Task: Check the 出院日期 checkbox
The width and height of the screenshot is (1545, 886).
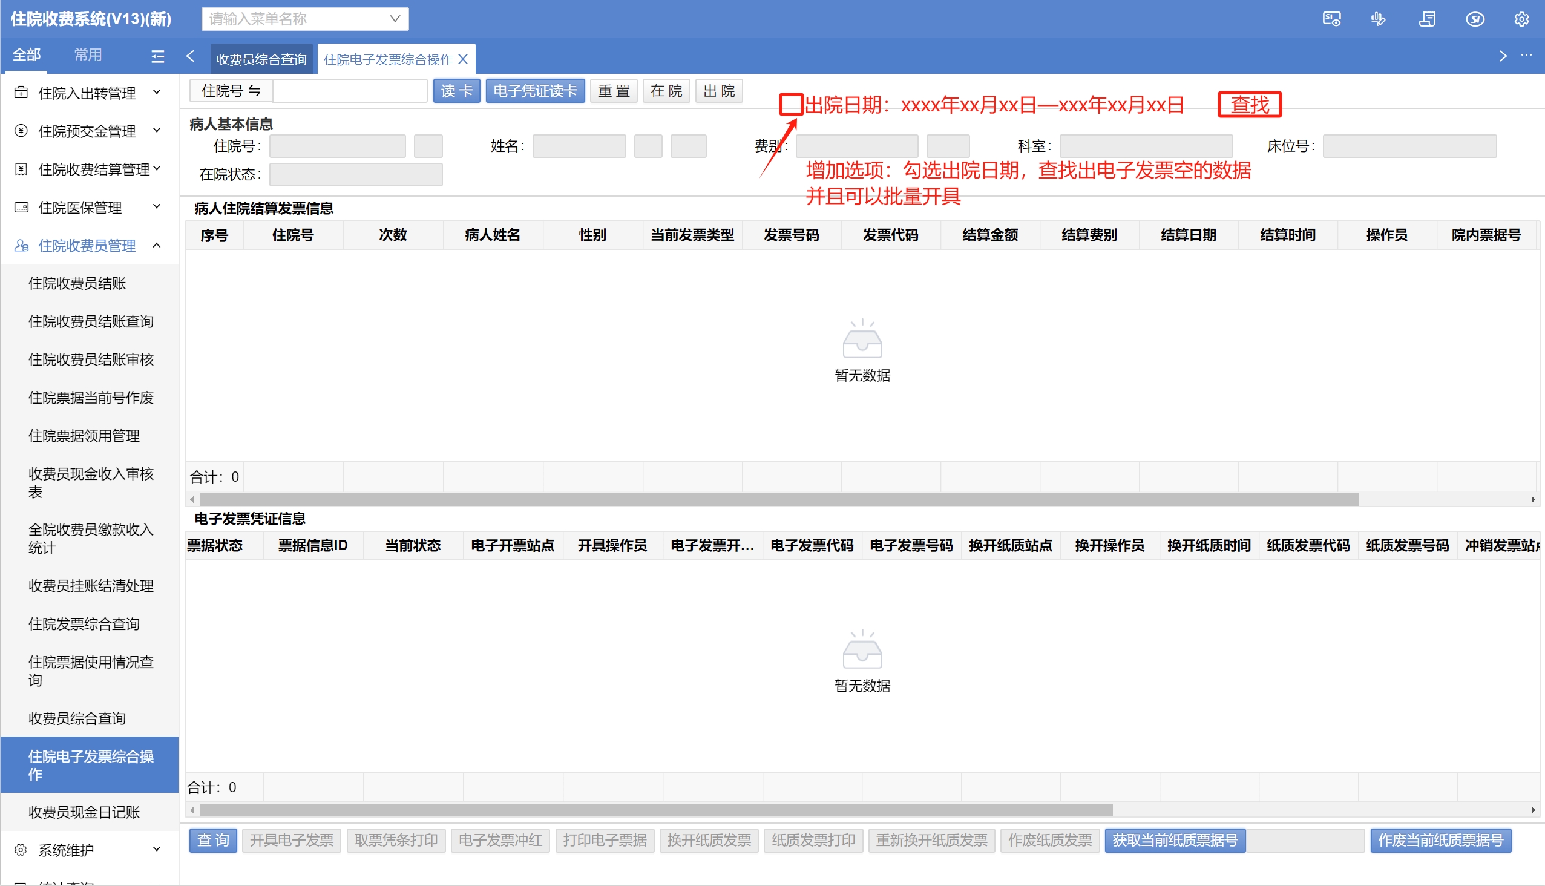Action: [791, 105]
